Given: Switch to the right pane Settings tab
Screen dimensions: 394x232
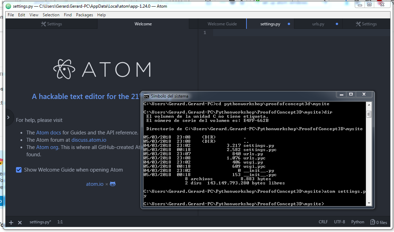Looking at the screenshot, I should tap(366, 24).
